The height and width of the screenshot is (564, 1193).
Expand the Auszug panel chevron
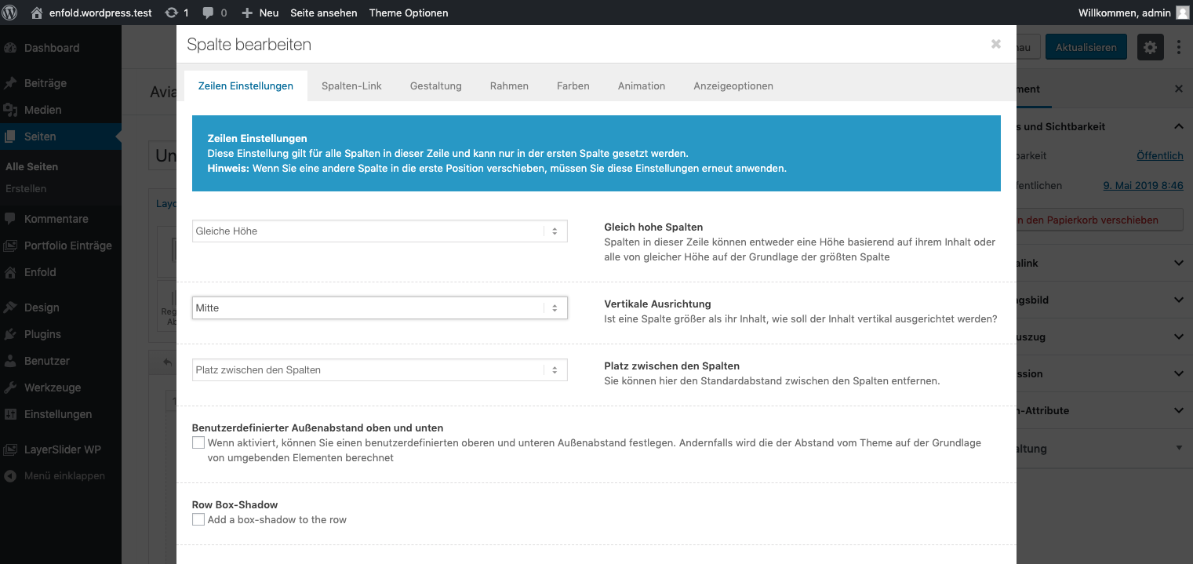point(1179,337)
